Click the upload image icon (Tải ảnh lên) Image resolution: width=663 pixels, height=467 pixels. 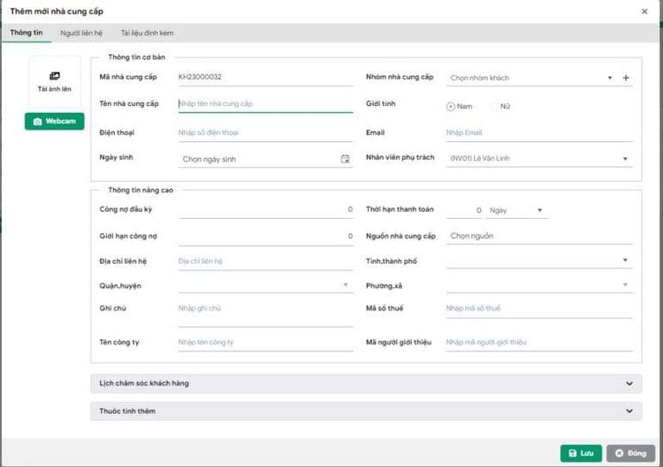(55, 77)
